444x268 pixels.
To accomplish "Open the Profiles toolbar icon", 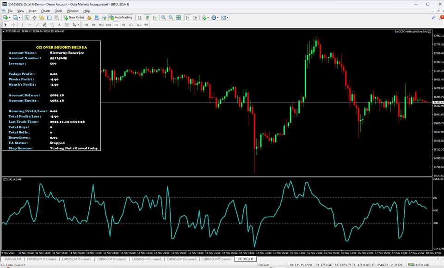I will 15,18.
